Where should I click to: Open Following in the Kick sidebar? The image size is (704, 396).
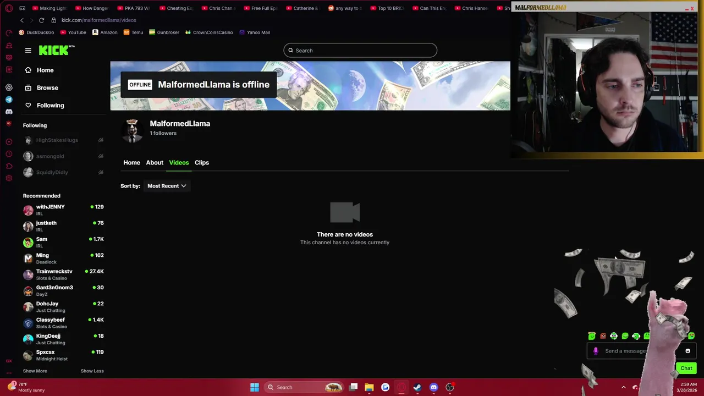(44, 105)
